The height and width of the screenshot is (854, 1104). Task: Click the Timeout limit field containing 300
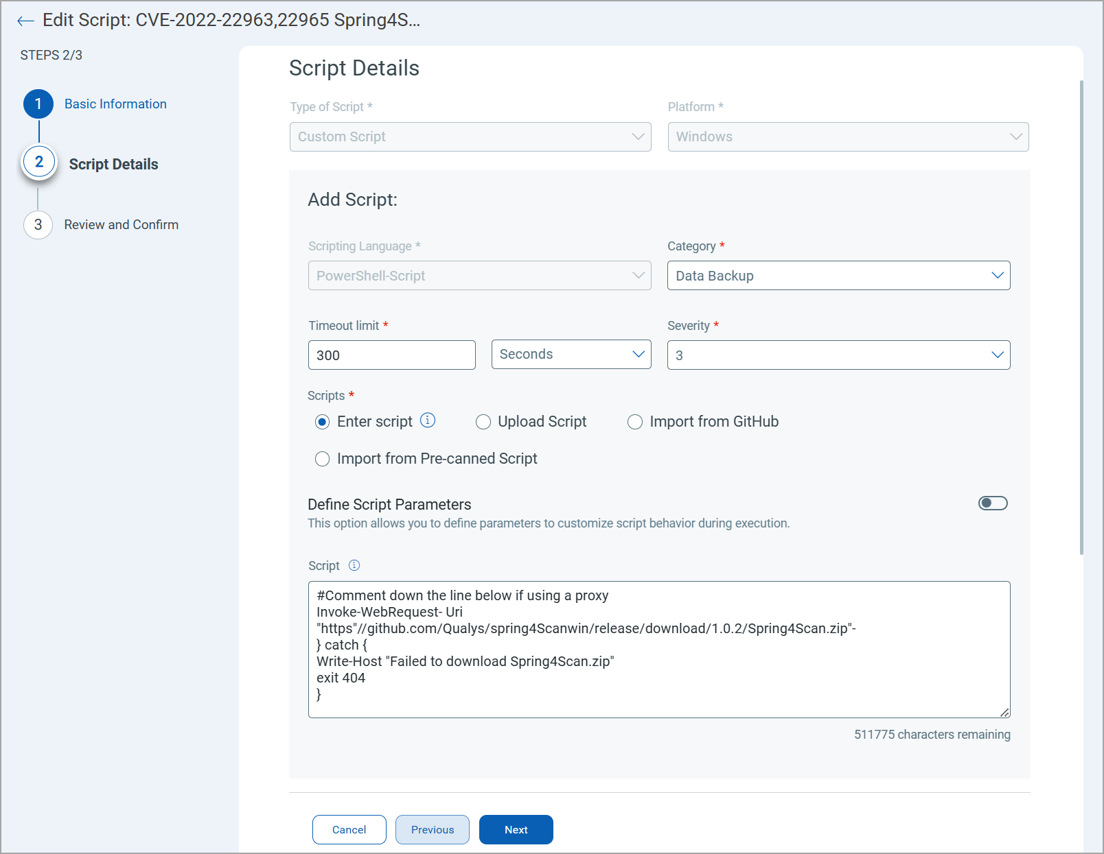tap(392, 355)
